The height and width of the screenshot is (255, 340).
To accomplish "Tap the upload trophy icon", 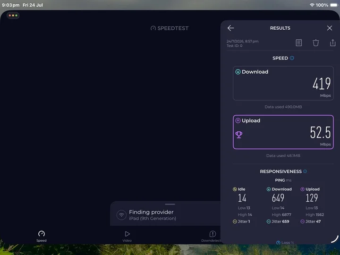I will tap(239, 135).
